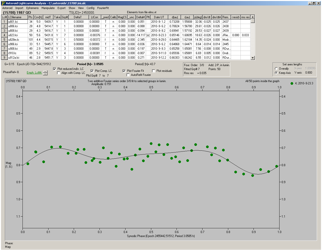Click filename cell r910.lc
This screenshot has width=322, height=250.
coord(17,53)
